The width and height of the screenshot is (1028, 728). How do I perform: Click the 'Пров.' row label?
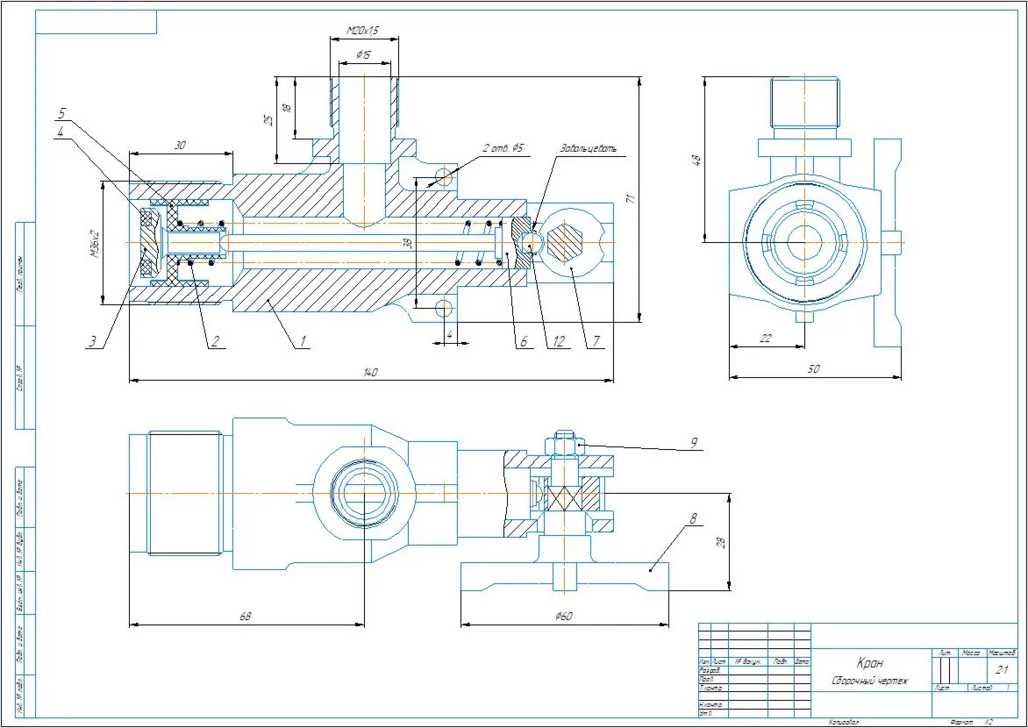point(706,680)
